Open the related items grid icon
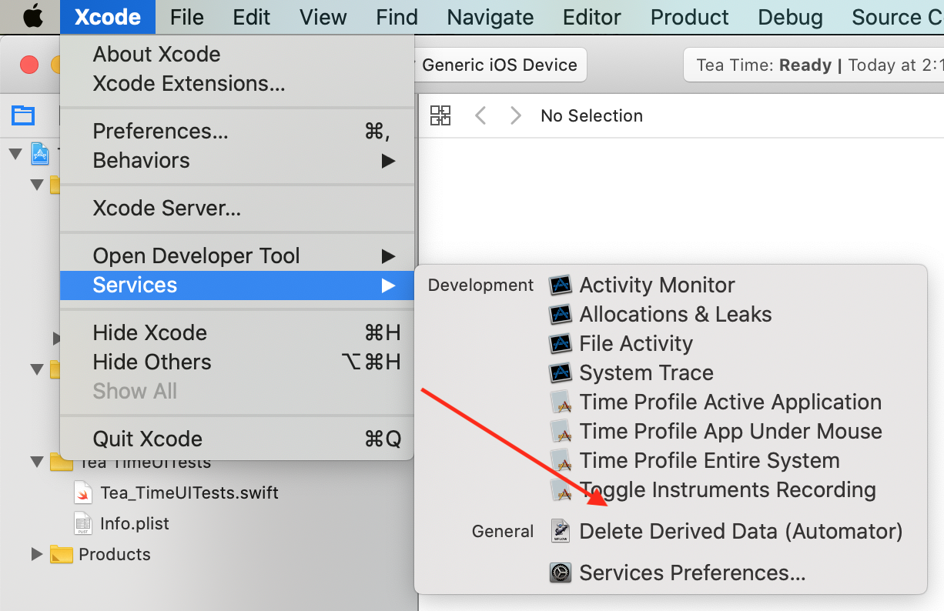Screen dimensions: 944x611 pos(440,116)
